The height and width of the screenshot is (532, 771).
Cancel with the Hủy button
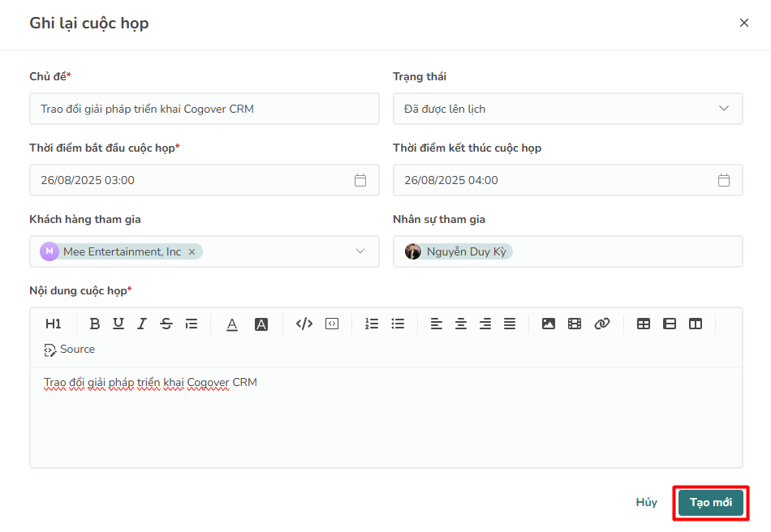(647, 503)
